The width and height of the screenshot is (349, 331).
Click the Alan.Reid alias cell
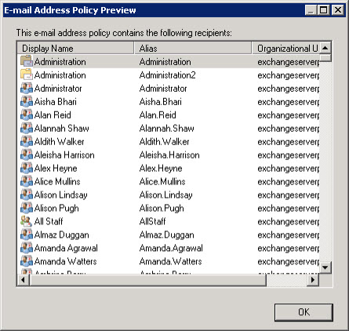tap(158, 115)
